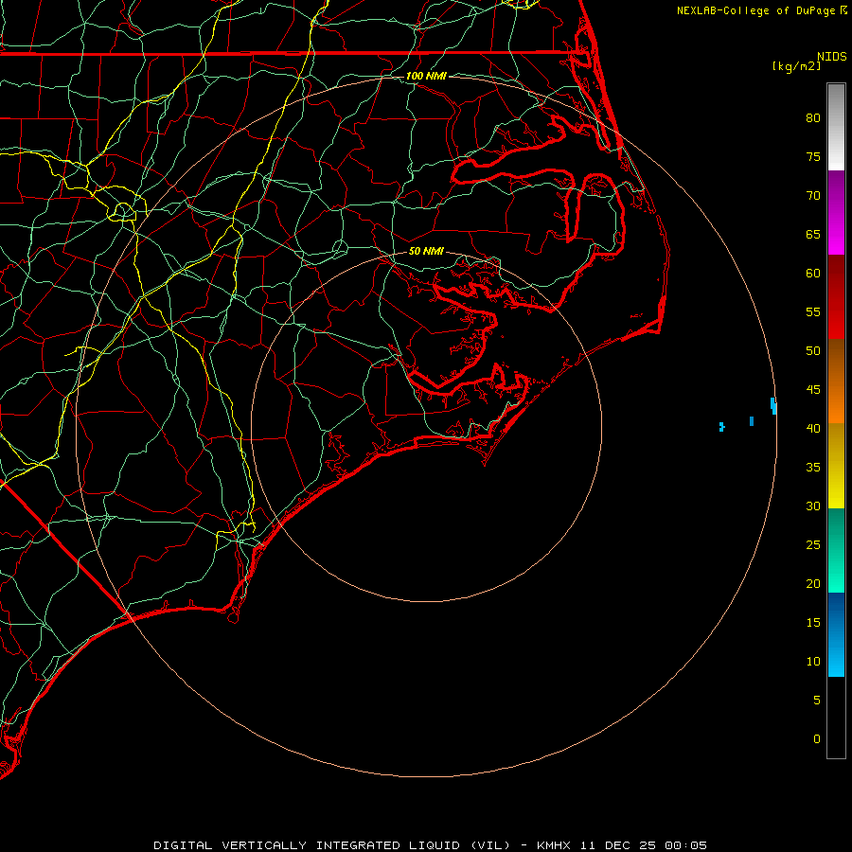This screenshot has height=852, width=852.
Task: Select the kg/m2 units label
Action: (x=795, y=66)
